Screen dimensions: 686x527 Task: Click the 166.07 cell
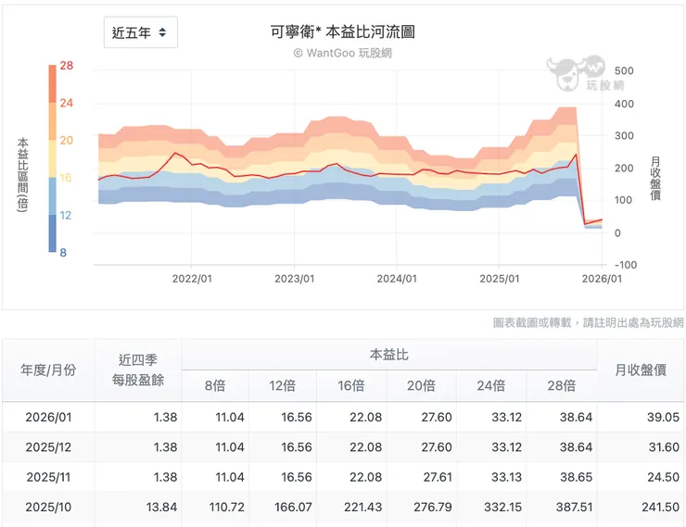[x=293, y=507]
